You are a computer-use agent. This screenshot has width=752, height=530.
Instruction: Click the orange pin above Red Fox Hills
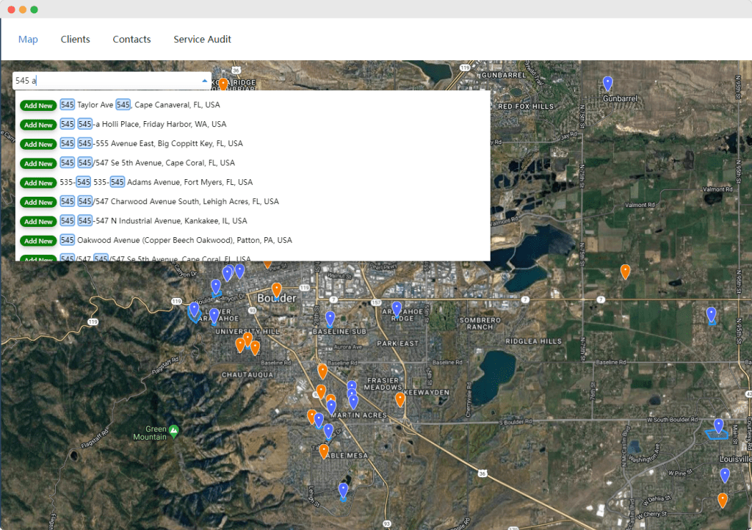(223, 84)
